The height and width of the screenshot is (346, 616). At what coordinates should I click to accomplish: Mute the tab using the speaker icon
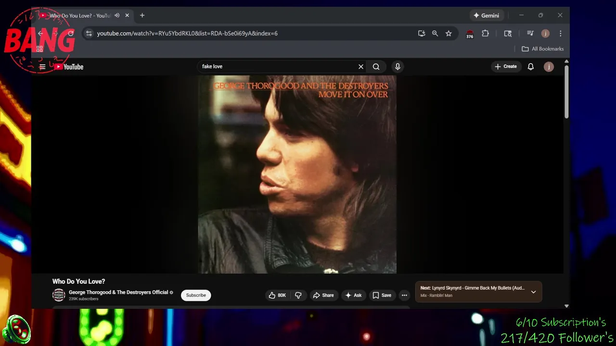(117, 15)
